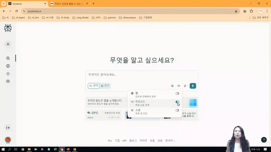The width and height of the screenshot is (271, 152).
Task: Open the 한국어 language dropdown
Action: tap(170, 141)
